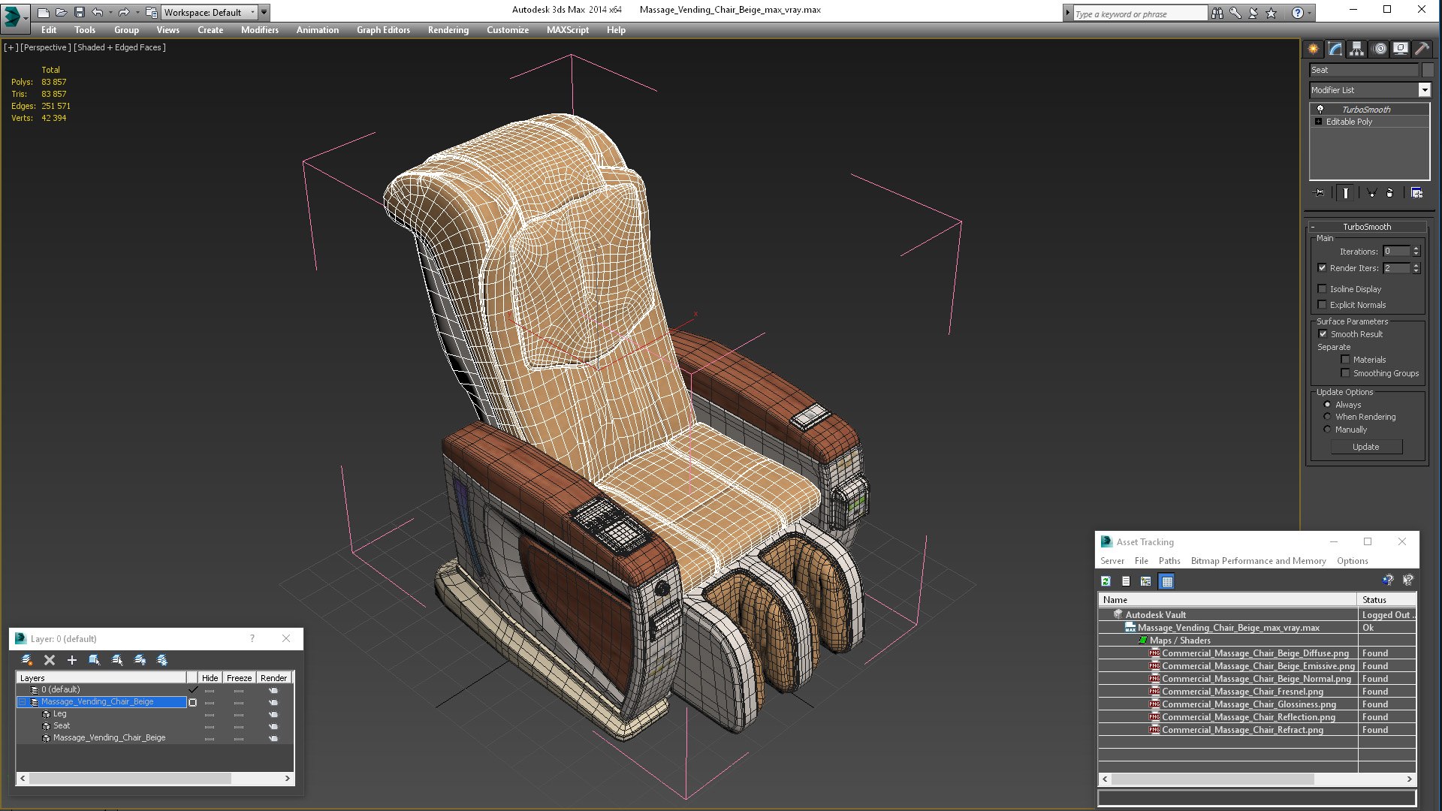Save the file with the floppy disk icon

point(80,12)
